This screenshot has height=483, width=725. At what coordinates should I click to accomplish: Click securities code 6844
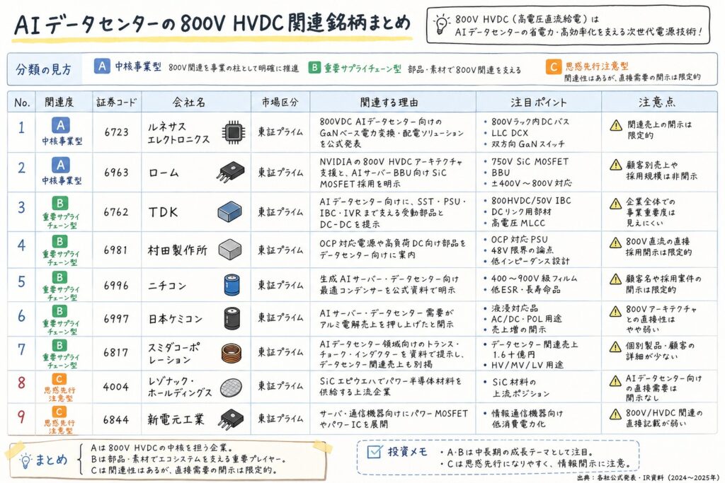[116, 420]
